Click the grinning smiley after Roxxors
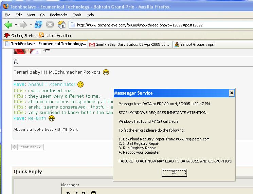 pos(106,72)
